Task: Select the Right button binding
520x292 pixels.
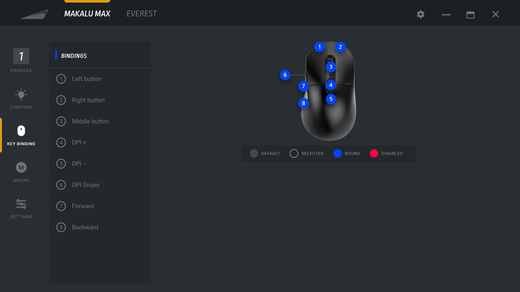Action: tap(100, 100)
